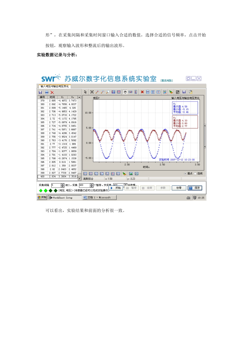Click the 开始 start button with play arrow
243x344 pixels.
click(x=116, y=188)
